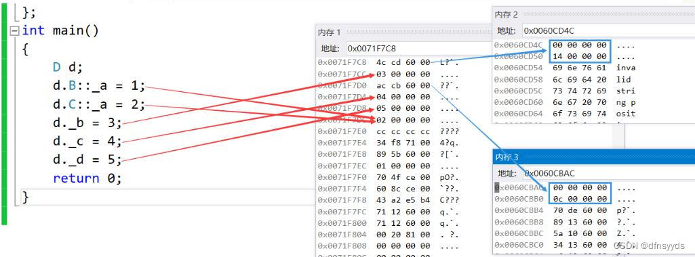Select memory row 0x0060CD64 in Memory 2

(565, 114)
